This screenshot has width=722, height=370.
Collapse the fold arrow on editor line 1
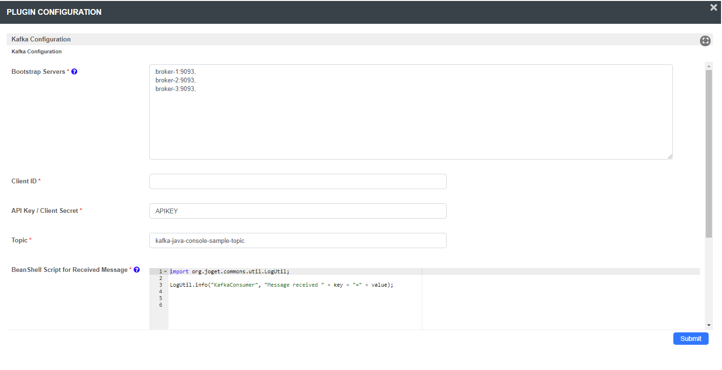165,271
